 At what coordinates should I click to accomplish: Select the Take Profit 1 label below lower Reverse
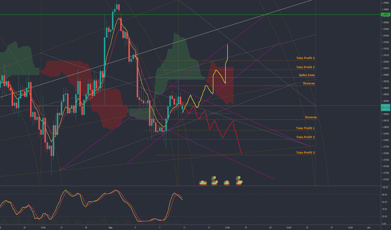pos(305,128)
